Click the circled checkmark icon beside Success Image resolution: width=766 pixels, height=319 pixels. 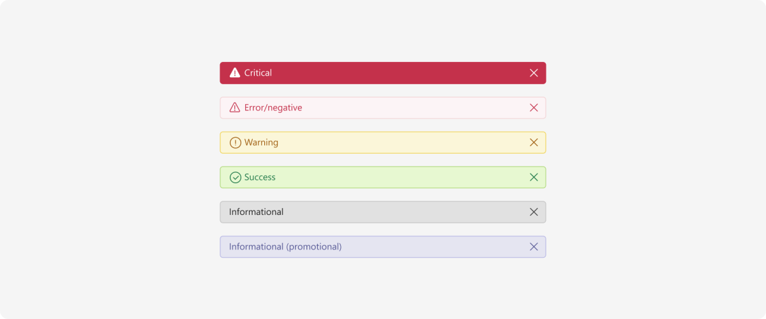click(235, 177)
